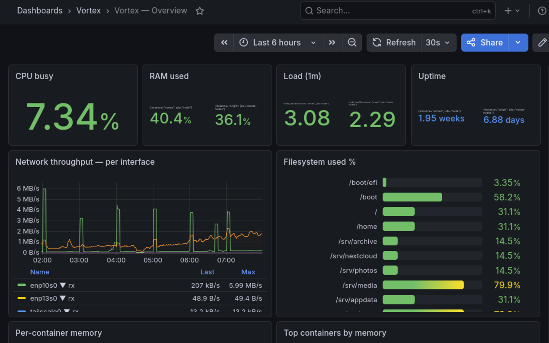Screen dimensions: 549x343
Task: Click the Top containers by memory title
Action: tap(335, 333)
